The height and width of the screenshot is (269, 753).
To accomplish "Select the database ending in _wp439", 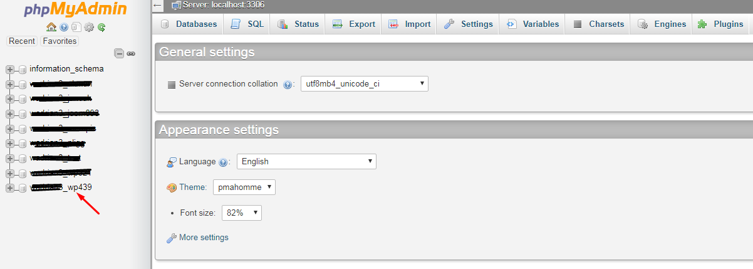I will coord(61,187).
